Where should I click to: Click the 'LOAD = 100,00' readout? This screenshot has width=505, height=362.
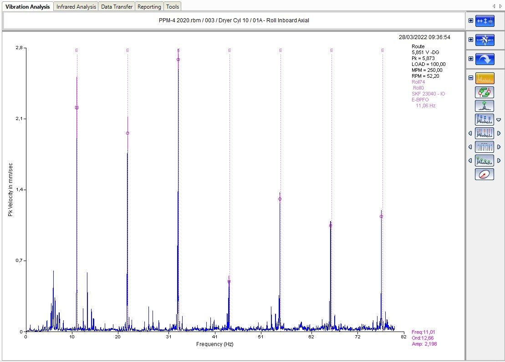coord(428,64)
